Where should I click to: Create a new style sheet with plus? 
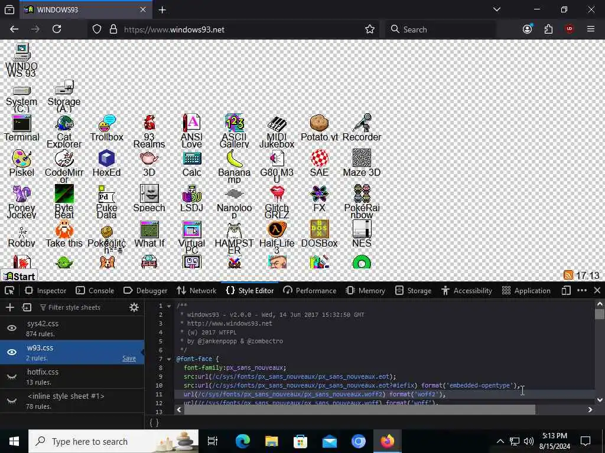coord(9,307)
